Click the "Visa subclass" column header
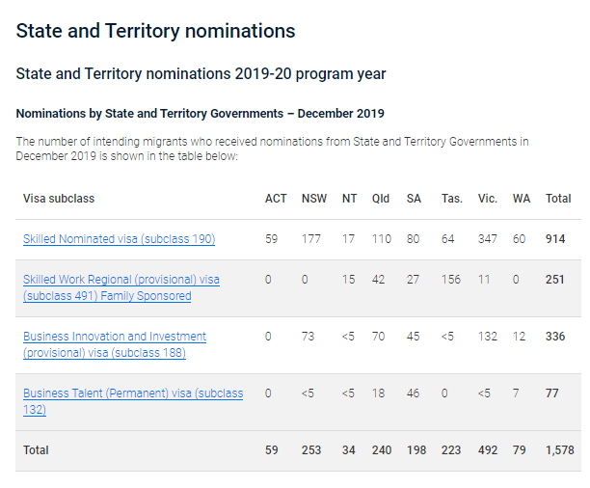This screenshot has width=590, height=488. pos(59,199)
